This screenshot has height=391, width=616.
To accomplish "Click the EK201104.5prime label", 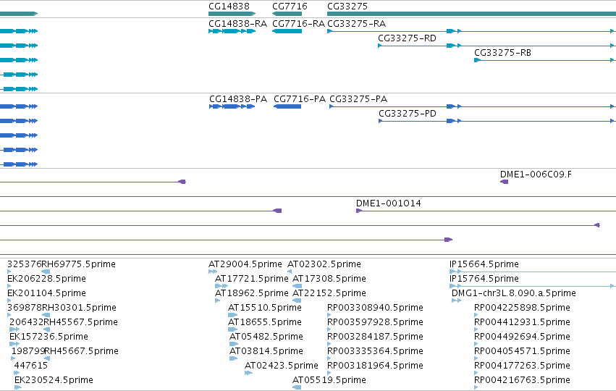I will point(46,293).
